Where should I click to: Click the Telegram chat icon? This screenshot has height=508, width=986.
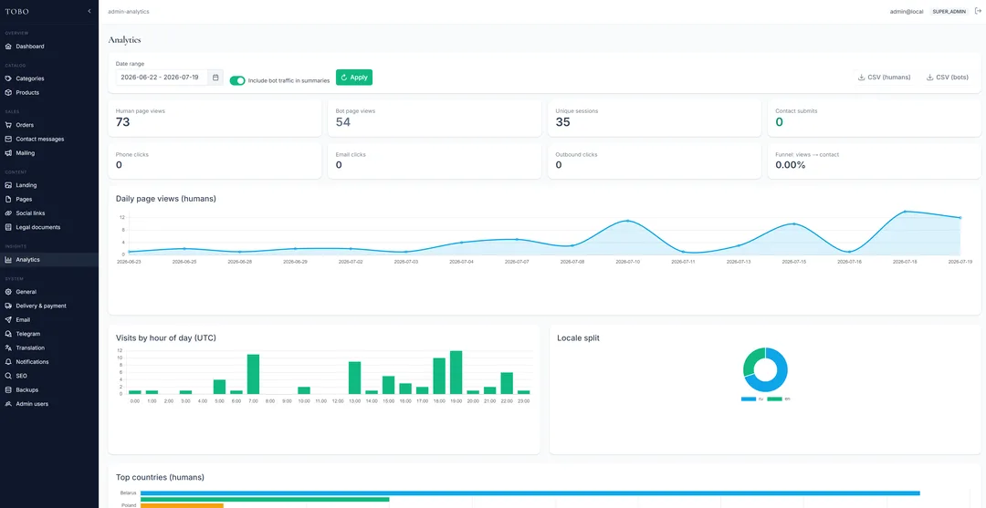8,334
